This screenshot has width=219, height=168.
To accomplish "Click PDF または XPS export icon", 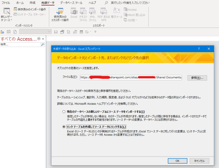I will click(104, 15).
